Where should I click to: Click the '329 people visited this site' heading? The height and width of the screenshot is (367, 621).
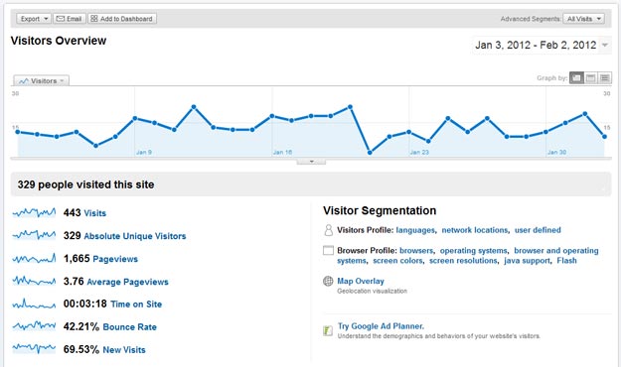pyautogui.click(x=85, y=184)
